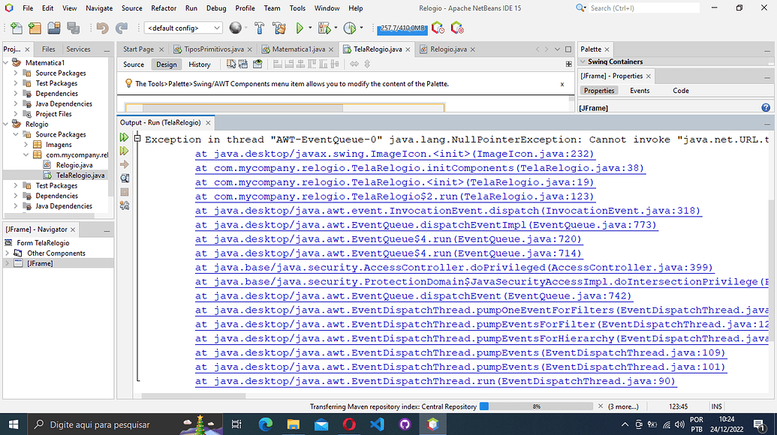Expand the Relogio Source Packages node
The image size is (777, 435).
[17, 133]
